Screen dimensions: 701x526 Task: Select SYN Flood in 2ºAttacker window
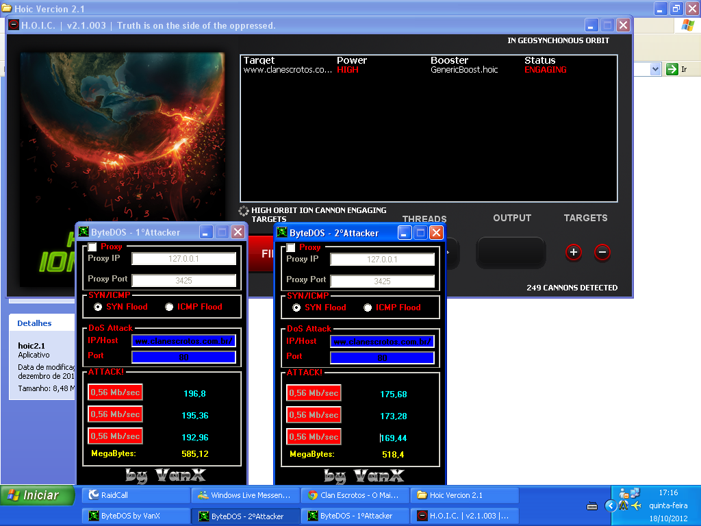tap(296, 308)
